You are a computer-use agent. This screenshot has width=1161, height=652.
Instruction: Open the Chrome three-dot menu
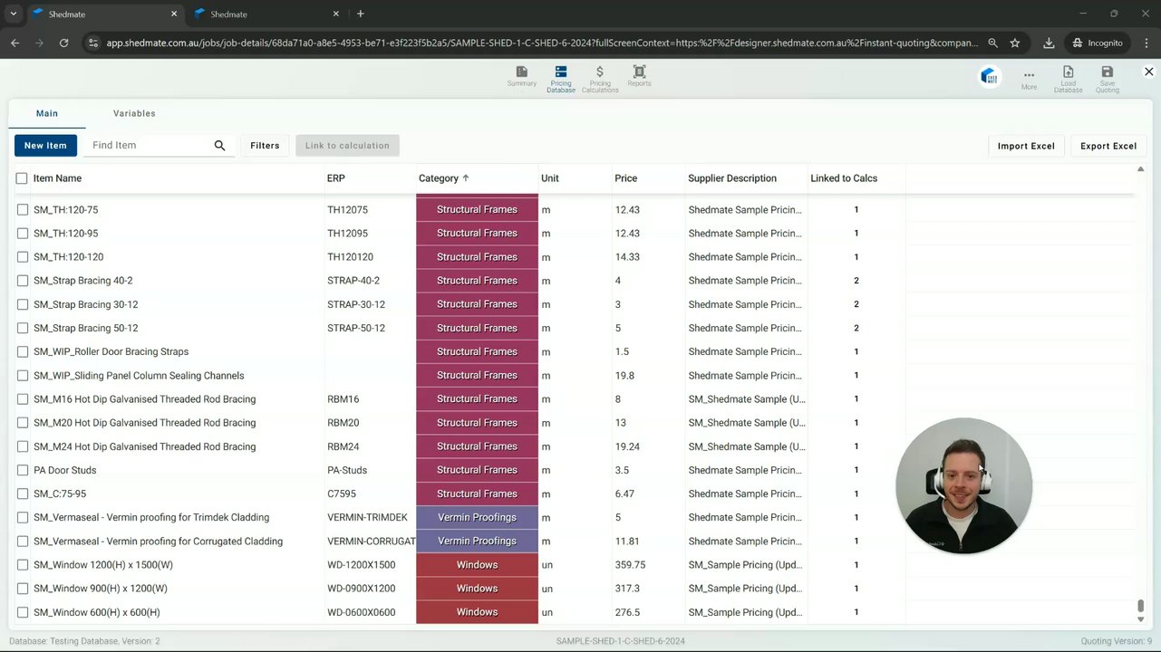1145,43
